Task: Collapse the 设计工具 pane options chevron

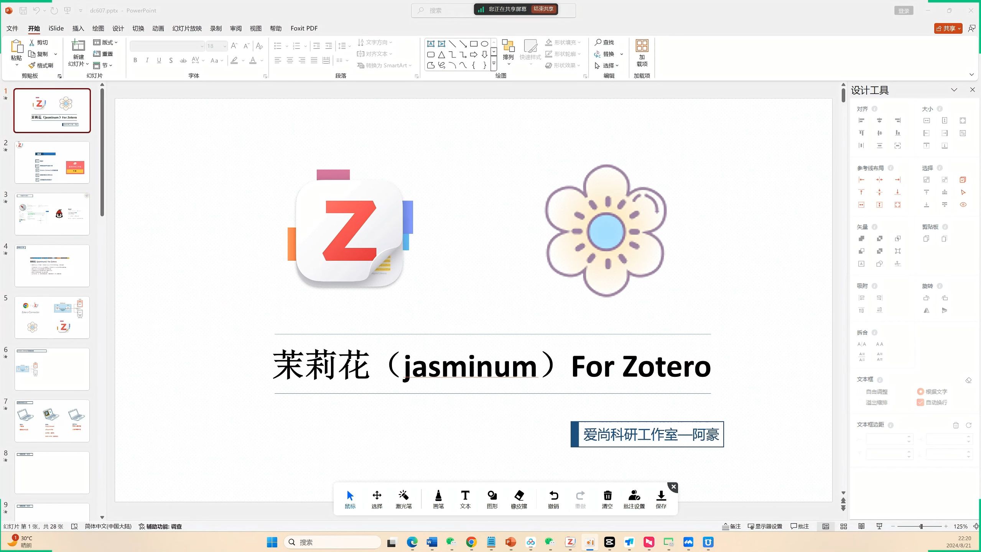Action: (954, 90)
